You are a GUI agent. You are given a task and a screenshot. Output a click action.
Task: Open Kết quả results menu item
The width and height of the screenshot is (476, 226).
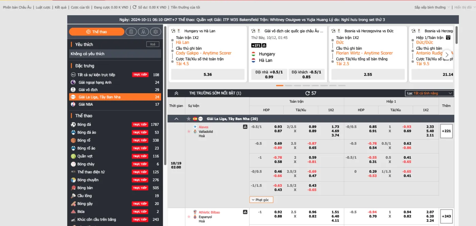pyautogui.click(x=61, y=7)
